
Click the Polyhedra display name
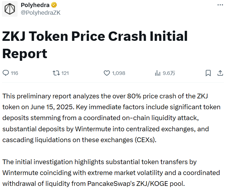click(x=35, y=5)
